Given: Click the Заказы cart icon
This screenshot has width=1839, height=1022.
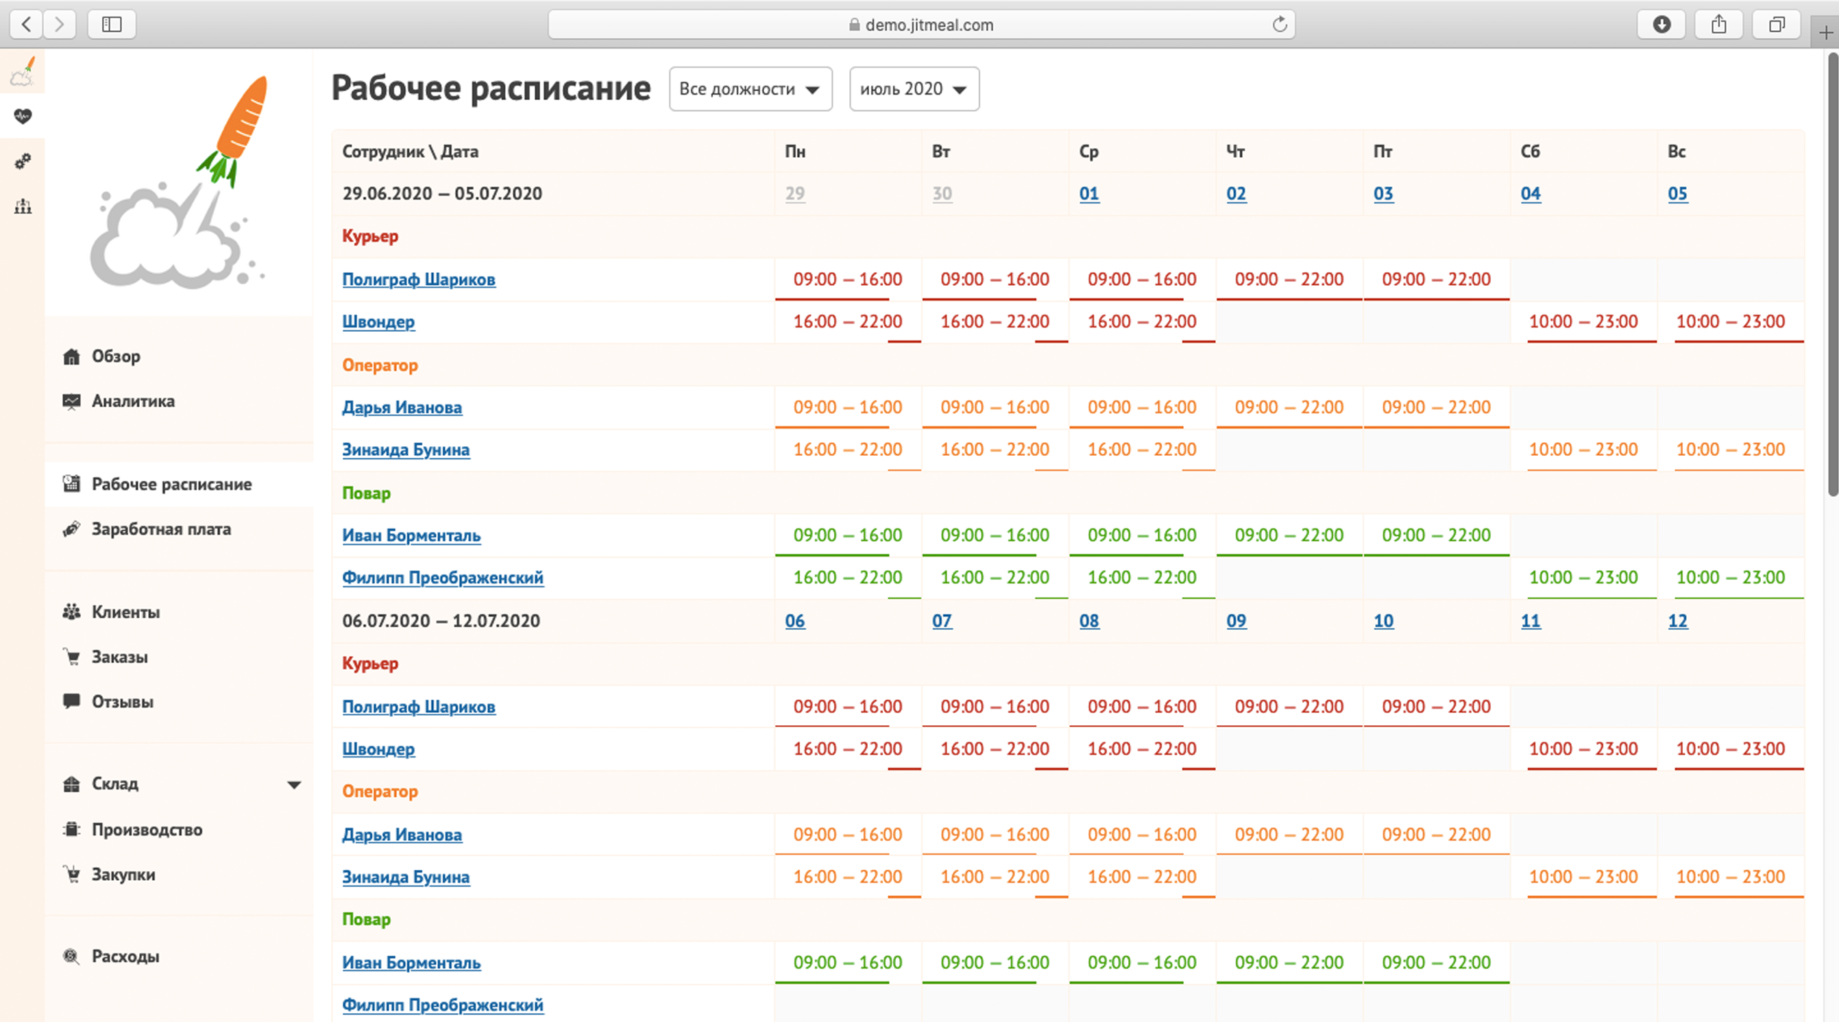Looking at the screenshot, I should click(x=71, y=657).
